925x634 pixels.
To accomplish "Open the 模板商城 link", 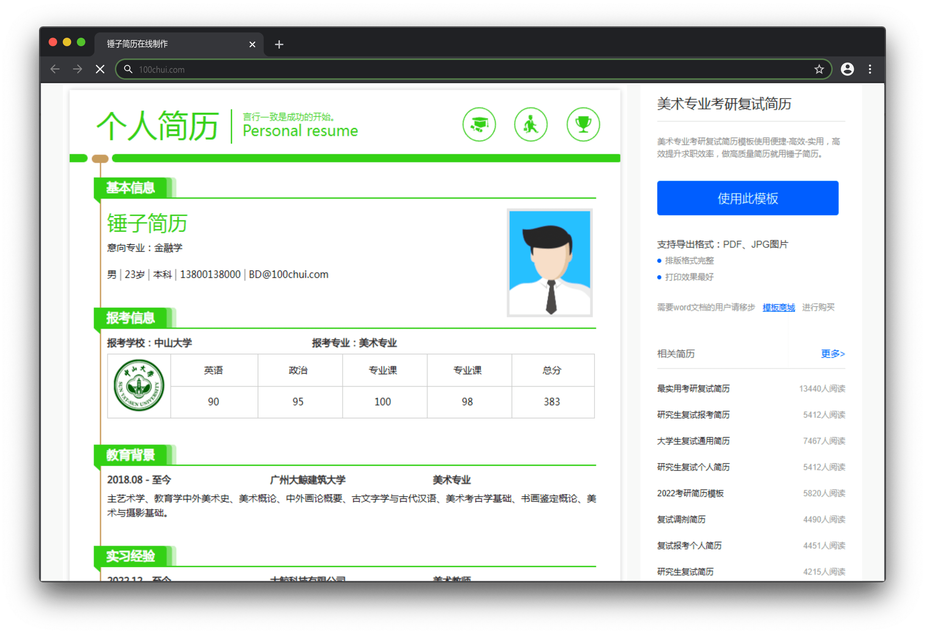I will click(778, 307).
